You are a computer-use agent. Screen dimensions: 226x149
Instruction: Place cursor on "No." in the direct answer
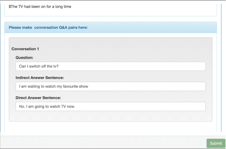22,106
